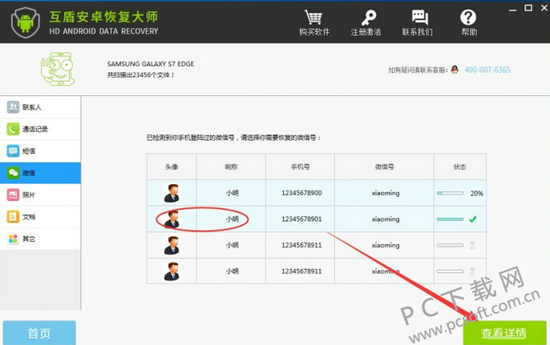Close the application window
Viewport: 550px width, 345px height.
click(x=544, y=8)
